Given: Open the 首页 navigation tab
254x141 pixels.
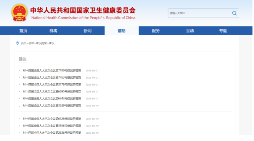Looking at the screenshot, I should [23, 31].
